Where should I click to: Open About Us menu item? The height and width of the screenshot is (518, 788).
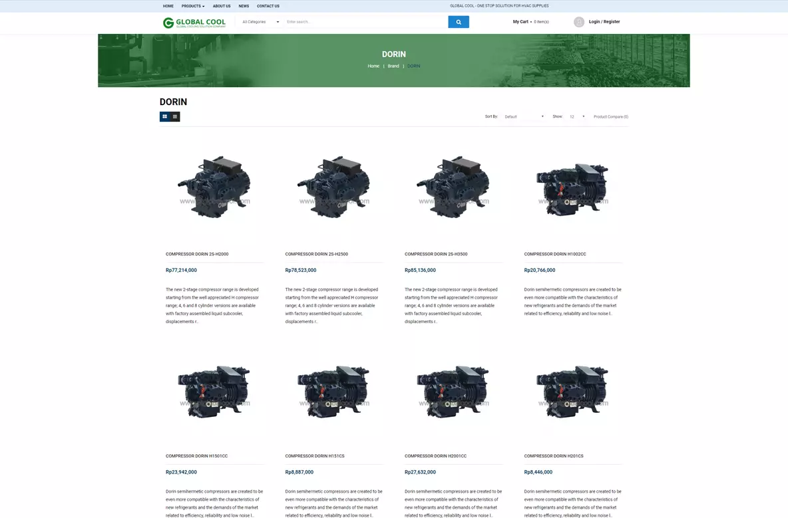pos(222,6)
